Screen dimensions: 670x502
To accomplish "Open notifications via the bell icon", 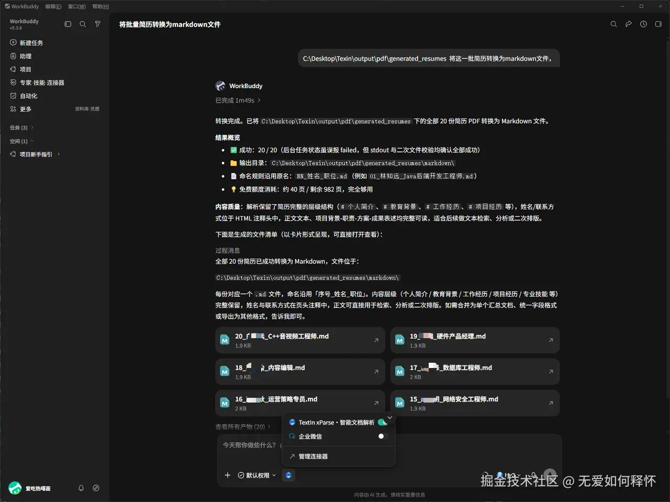I will click(81, 488).
